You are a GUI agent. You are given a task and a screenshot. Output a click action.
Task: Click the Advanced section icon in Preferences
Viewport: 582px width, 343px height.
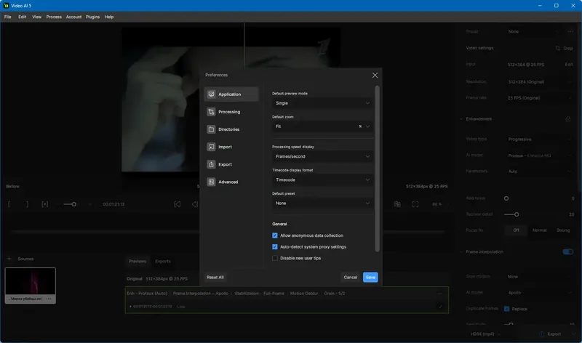(211, 182)
